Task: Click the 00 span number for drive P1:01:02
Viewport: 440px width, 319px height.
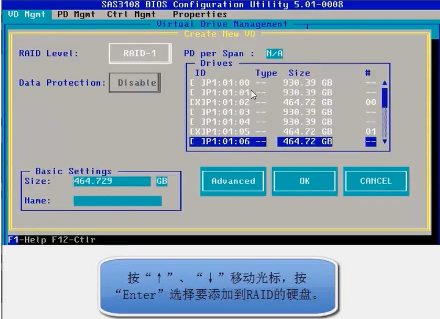Action: tap(371, 102)
